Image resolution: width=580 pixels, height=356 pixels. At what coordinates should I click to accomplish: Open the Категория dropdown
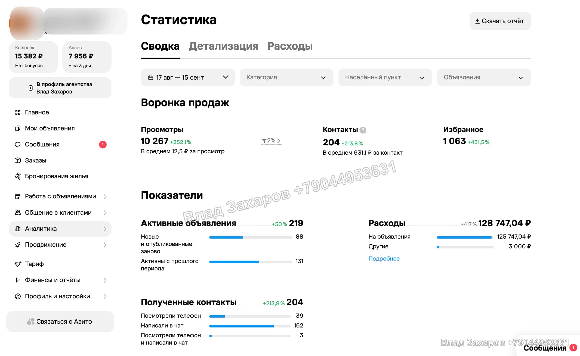point(286,77)
